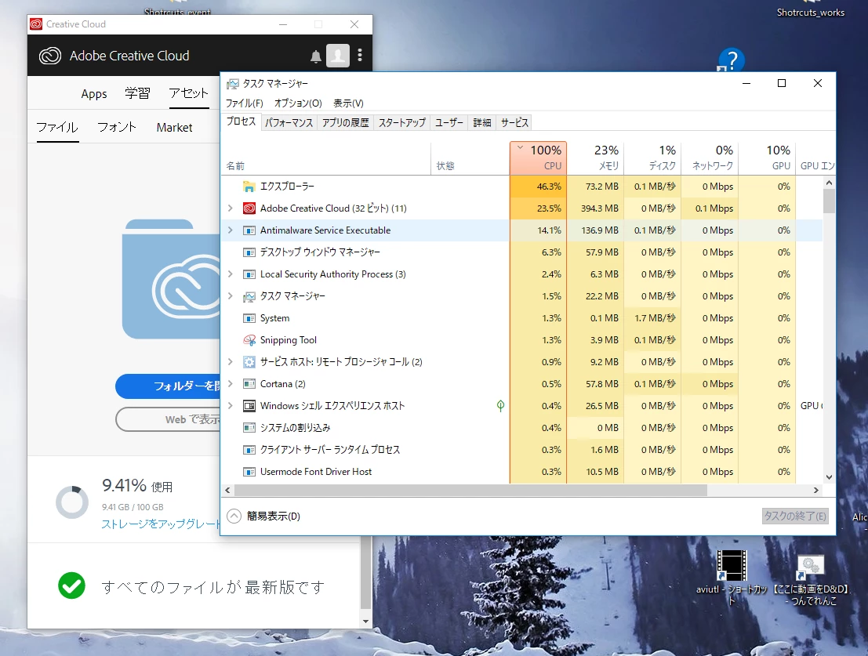Click the Web で表示 button
868x656 pixels.
169,419
